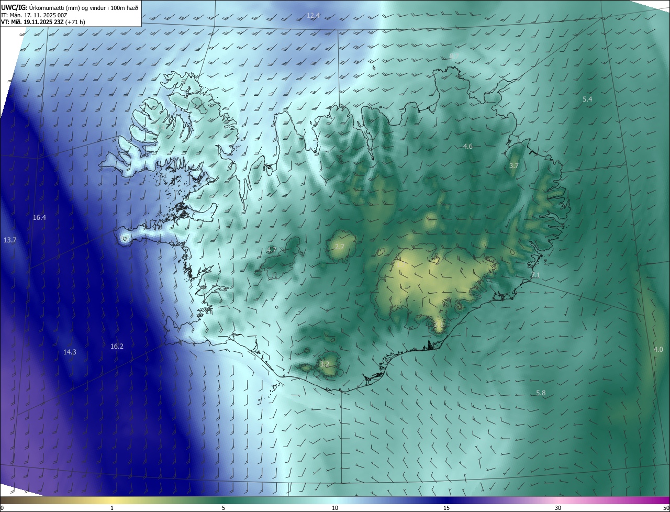Select the 'VT: Mið. 19.11.2025 23Z (+71 h)' line

(x=44, y=23)
